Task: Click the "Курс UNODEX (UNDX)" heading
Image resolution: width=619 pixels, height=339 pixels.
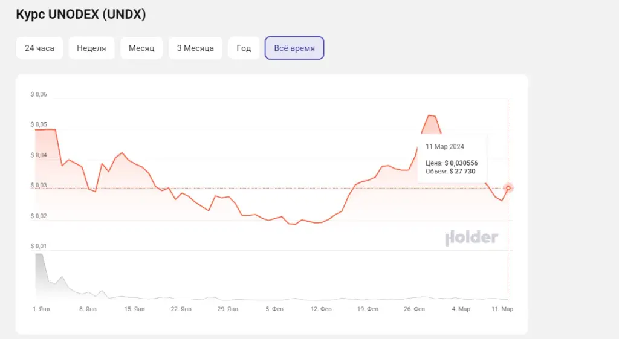Action: (81, 15)
